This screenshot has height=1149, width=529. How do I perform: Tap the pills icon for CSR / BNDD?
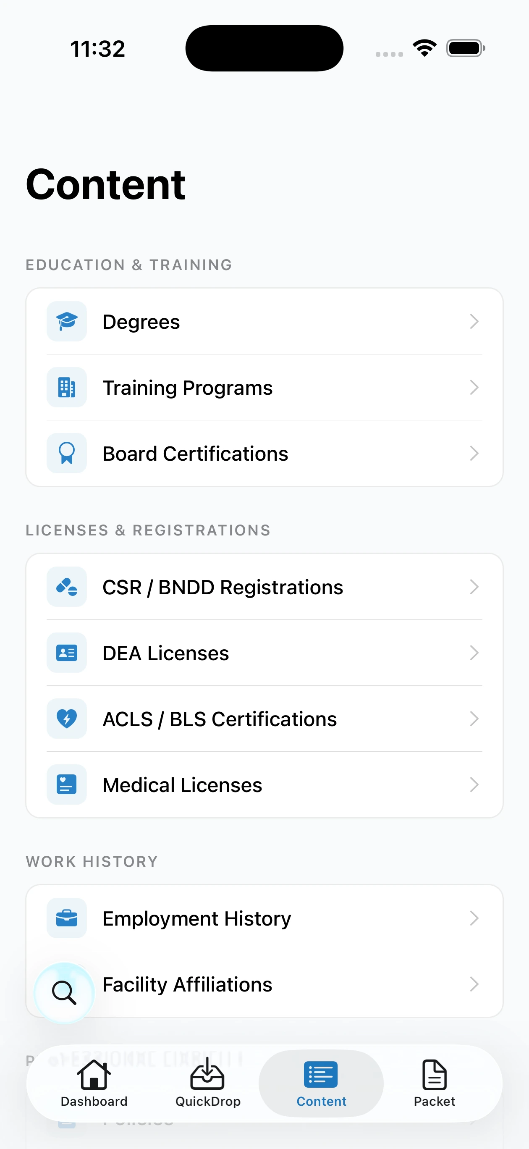coord(66,587)
